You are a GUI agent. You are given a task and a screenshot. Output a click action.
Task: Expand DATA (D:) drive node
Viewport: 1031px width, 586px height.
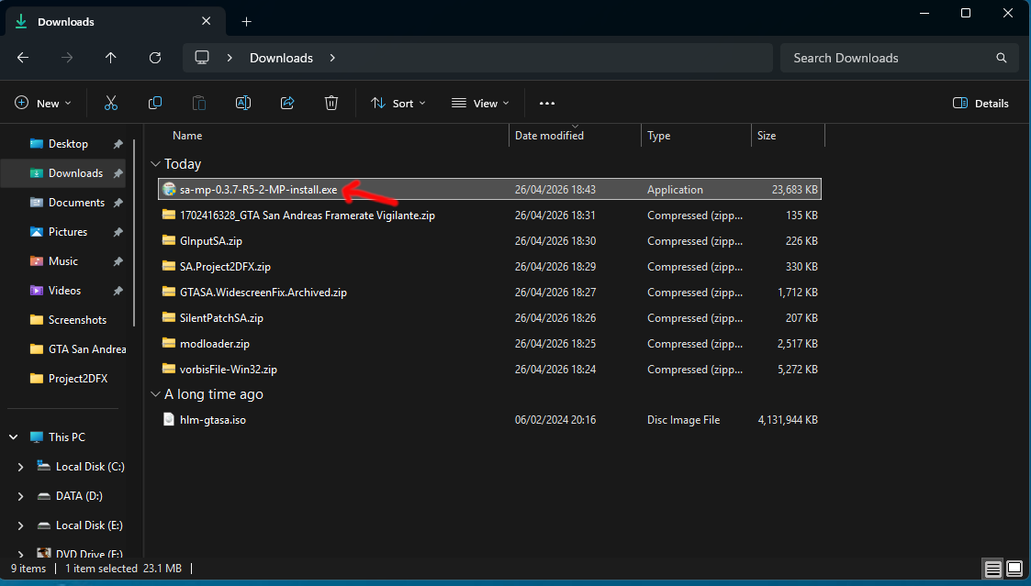click(20, 496)
